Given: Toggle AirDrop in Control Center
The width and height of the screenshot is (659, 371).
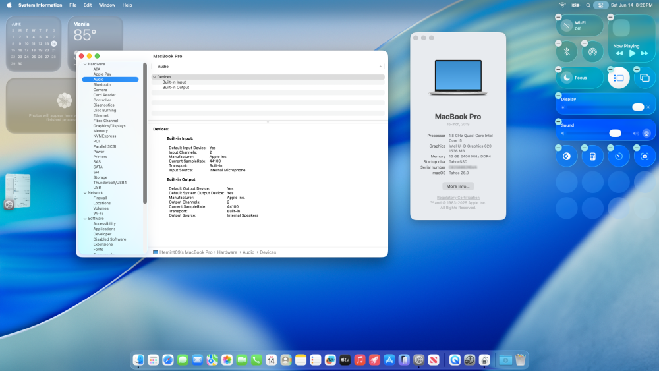Looking at the screenshot, I should coord(592,52).
